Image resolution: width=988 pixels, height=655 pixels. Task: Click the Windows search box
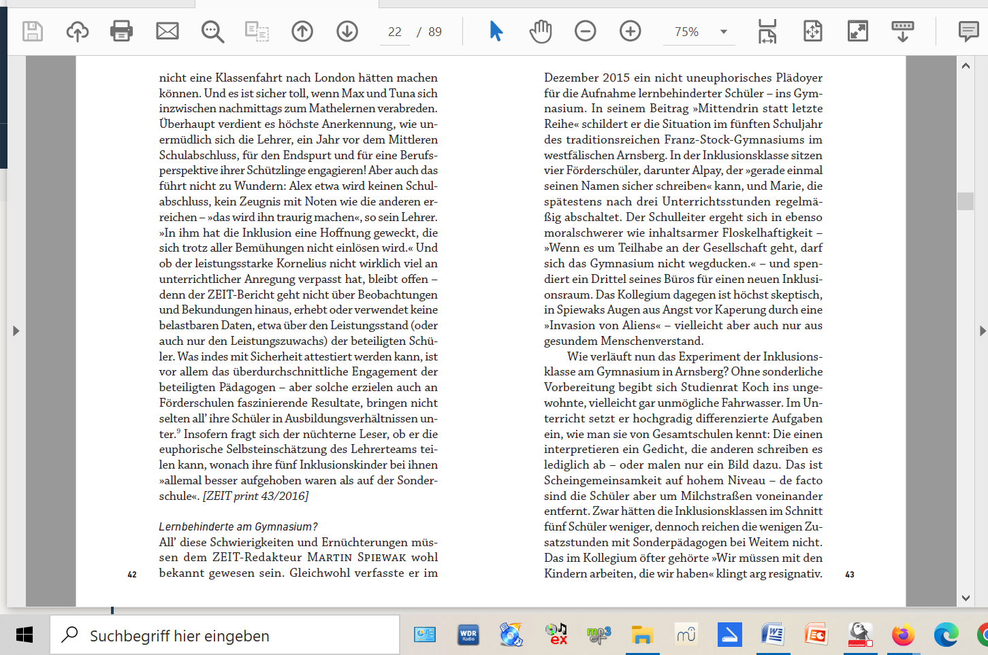[x=225, y=635]
